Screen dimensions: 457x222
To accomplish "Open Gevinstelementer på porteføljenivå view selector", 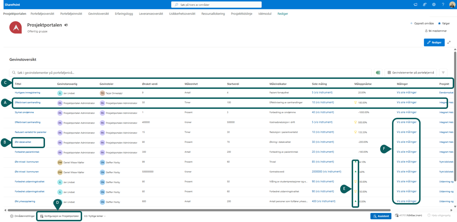I will 410,72.
